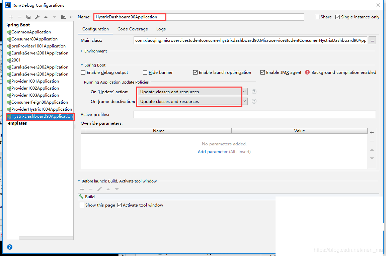Click the Name column header
This screenshot has width=386, height=256.
pyautogui.click(x=159, y=131)
